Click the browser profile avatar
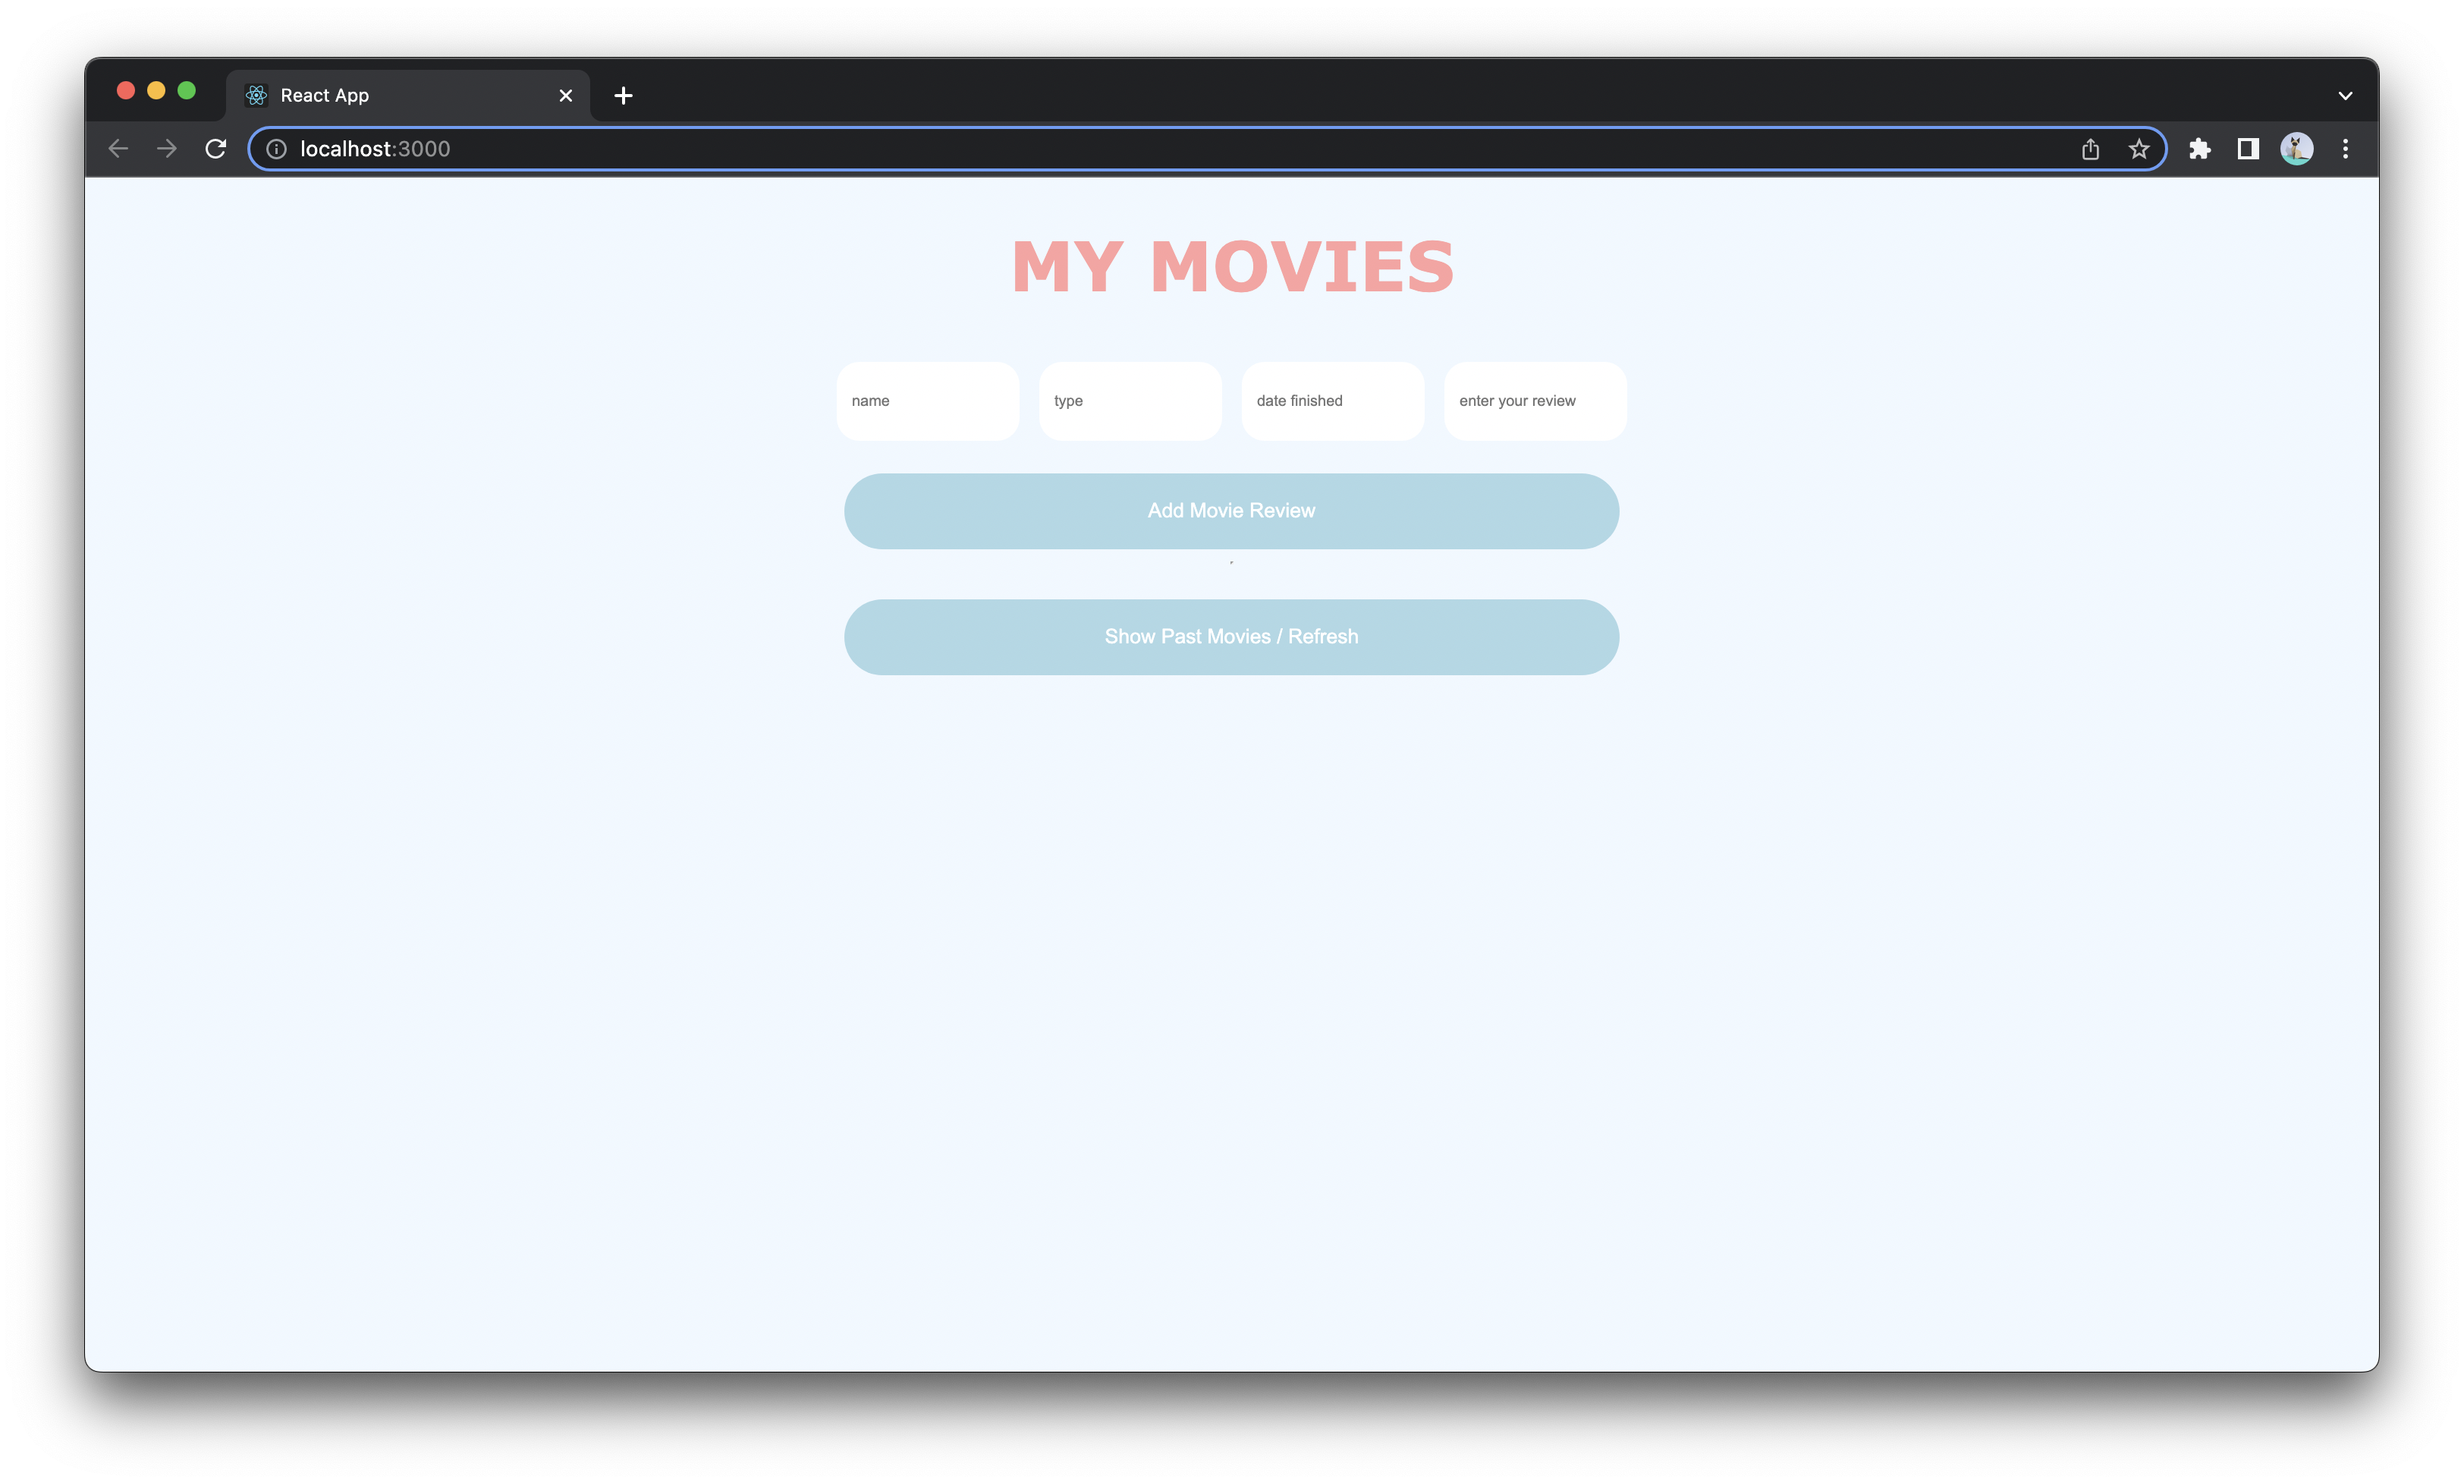Screen dimensions: 2464x1484 click(2297, 148)
